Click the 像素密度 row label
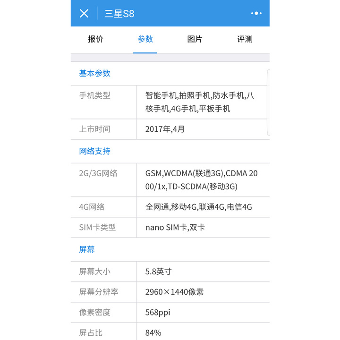 coord(95,312)
